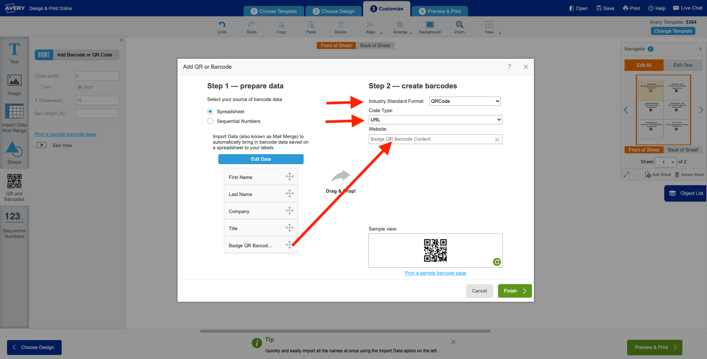The image size is (707, 359).
Task: Clear the Website field with X icon
Action: [497, 140]
